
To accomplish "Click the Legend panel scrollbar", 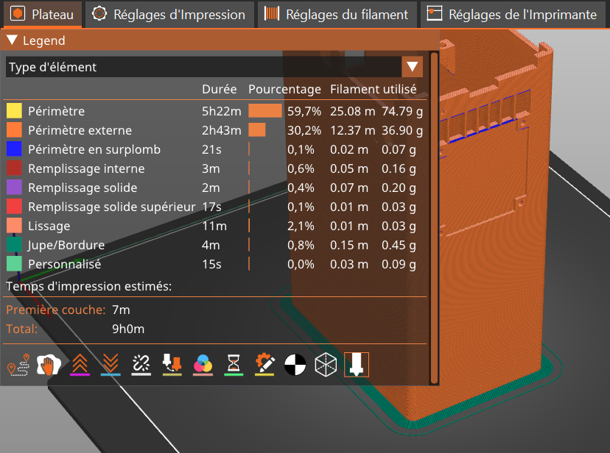I will click(434, 221).
